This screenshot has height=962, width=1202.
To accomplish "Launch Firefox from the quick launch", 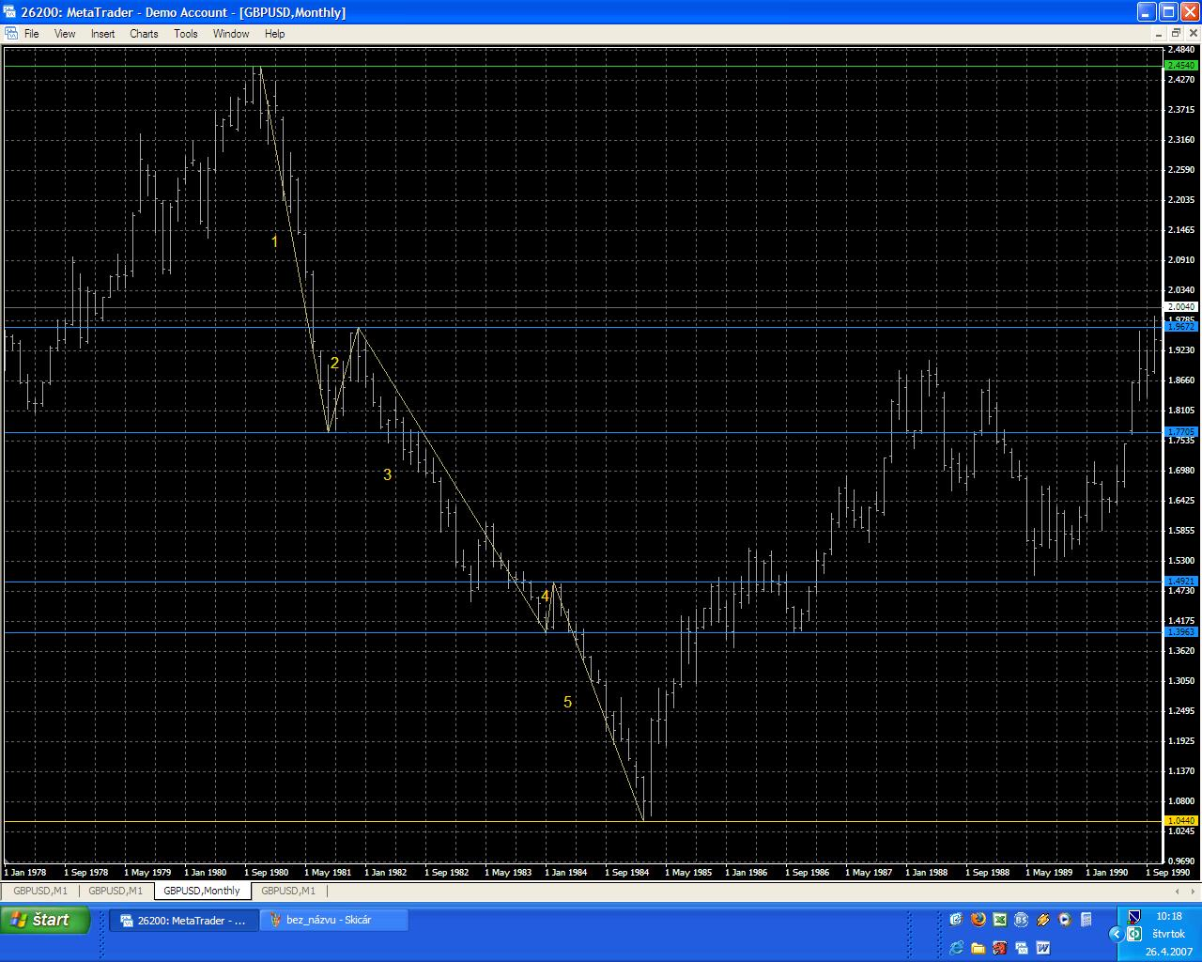I will [978, 920].
